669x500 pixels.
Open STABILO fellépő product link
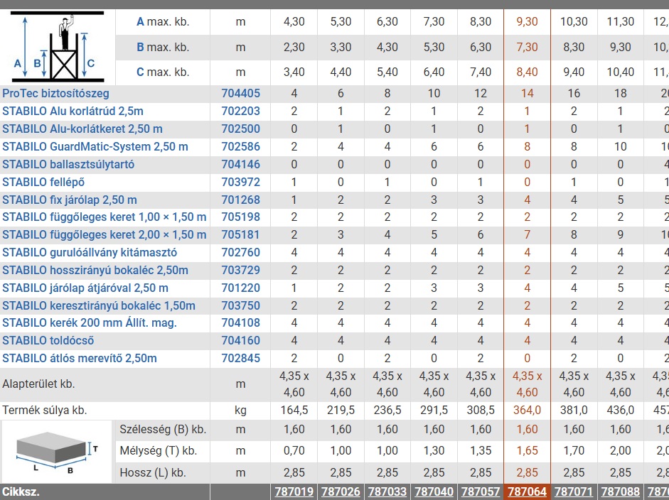(x=43, y=183)
